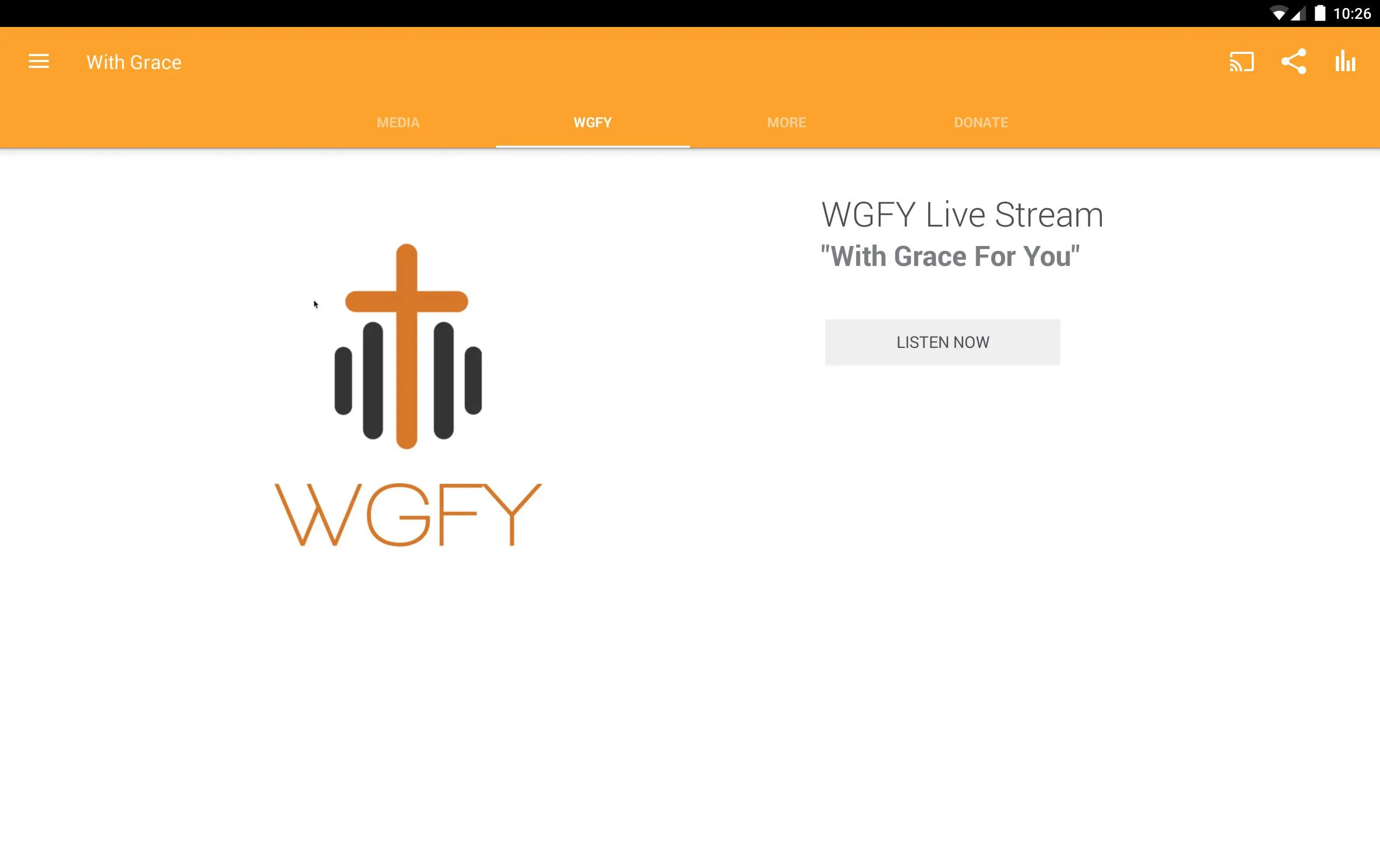
Task: Click the Cast to device icon
Action: click(1240, 61)
